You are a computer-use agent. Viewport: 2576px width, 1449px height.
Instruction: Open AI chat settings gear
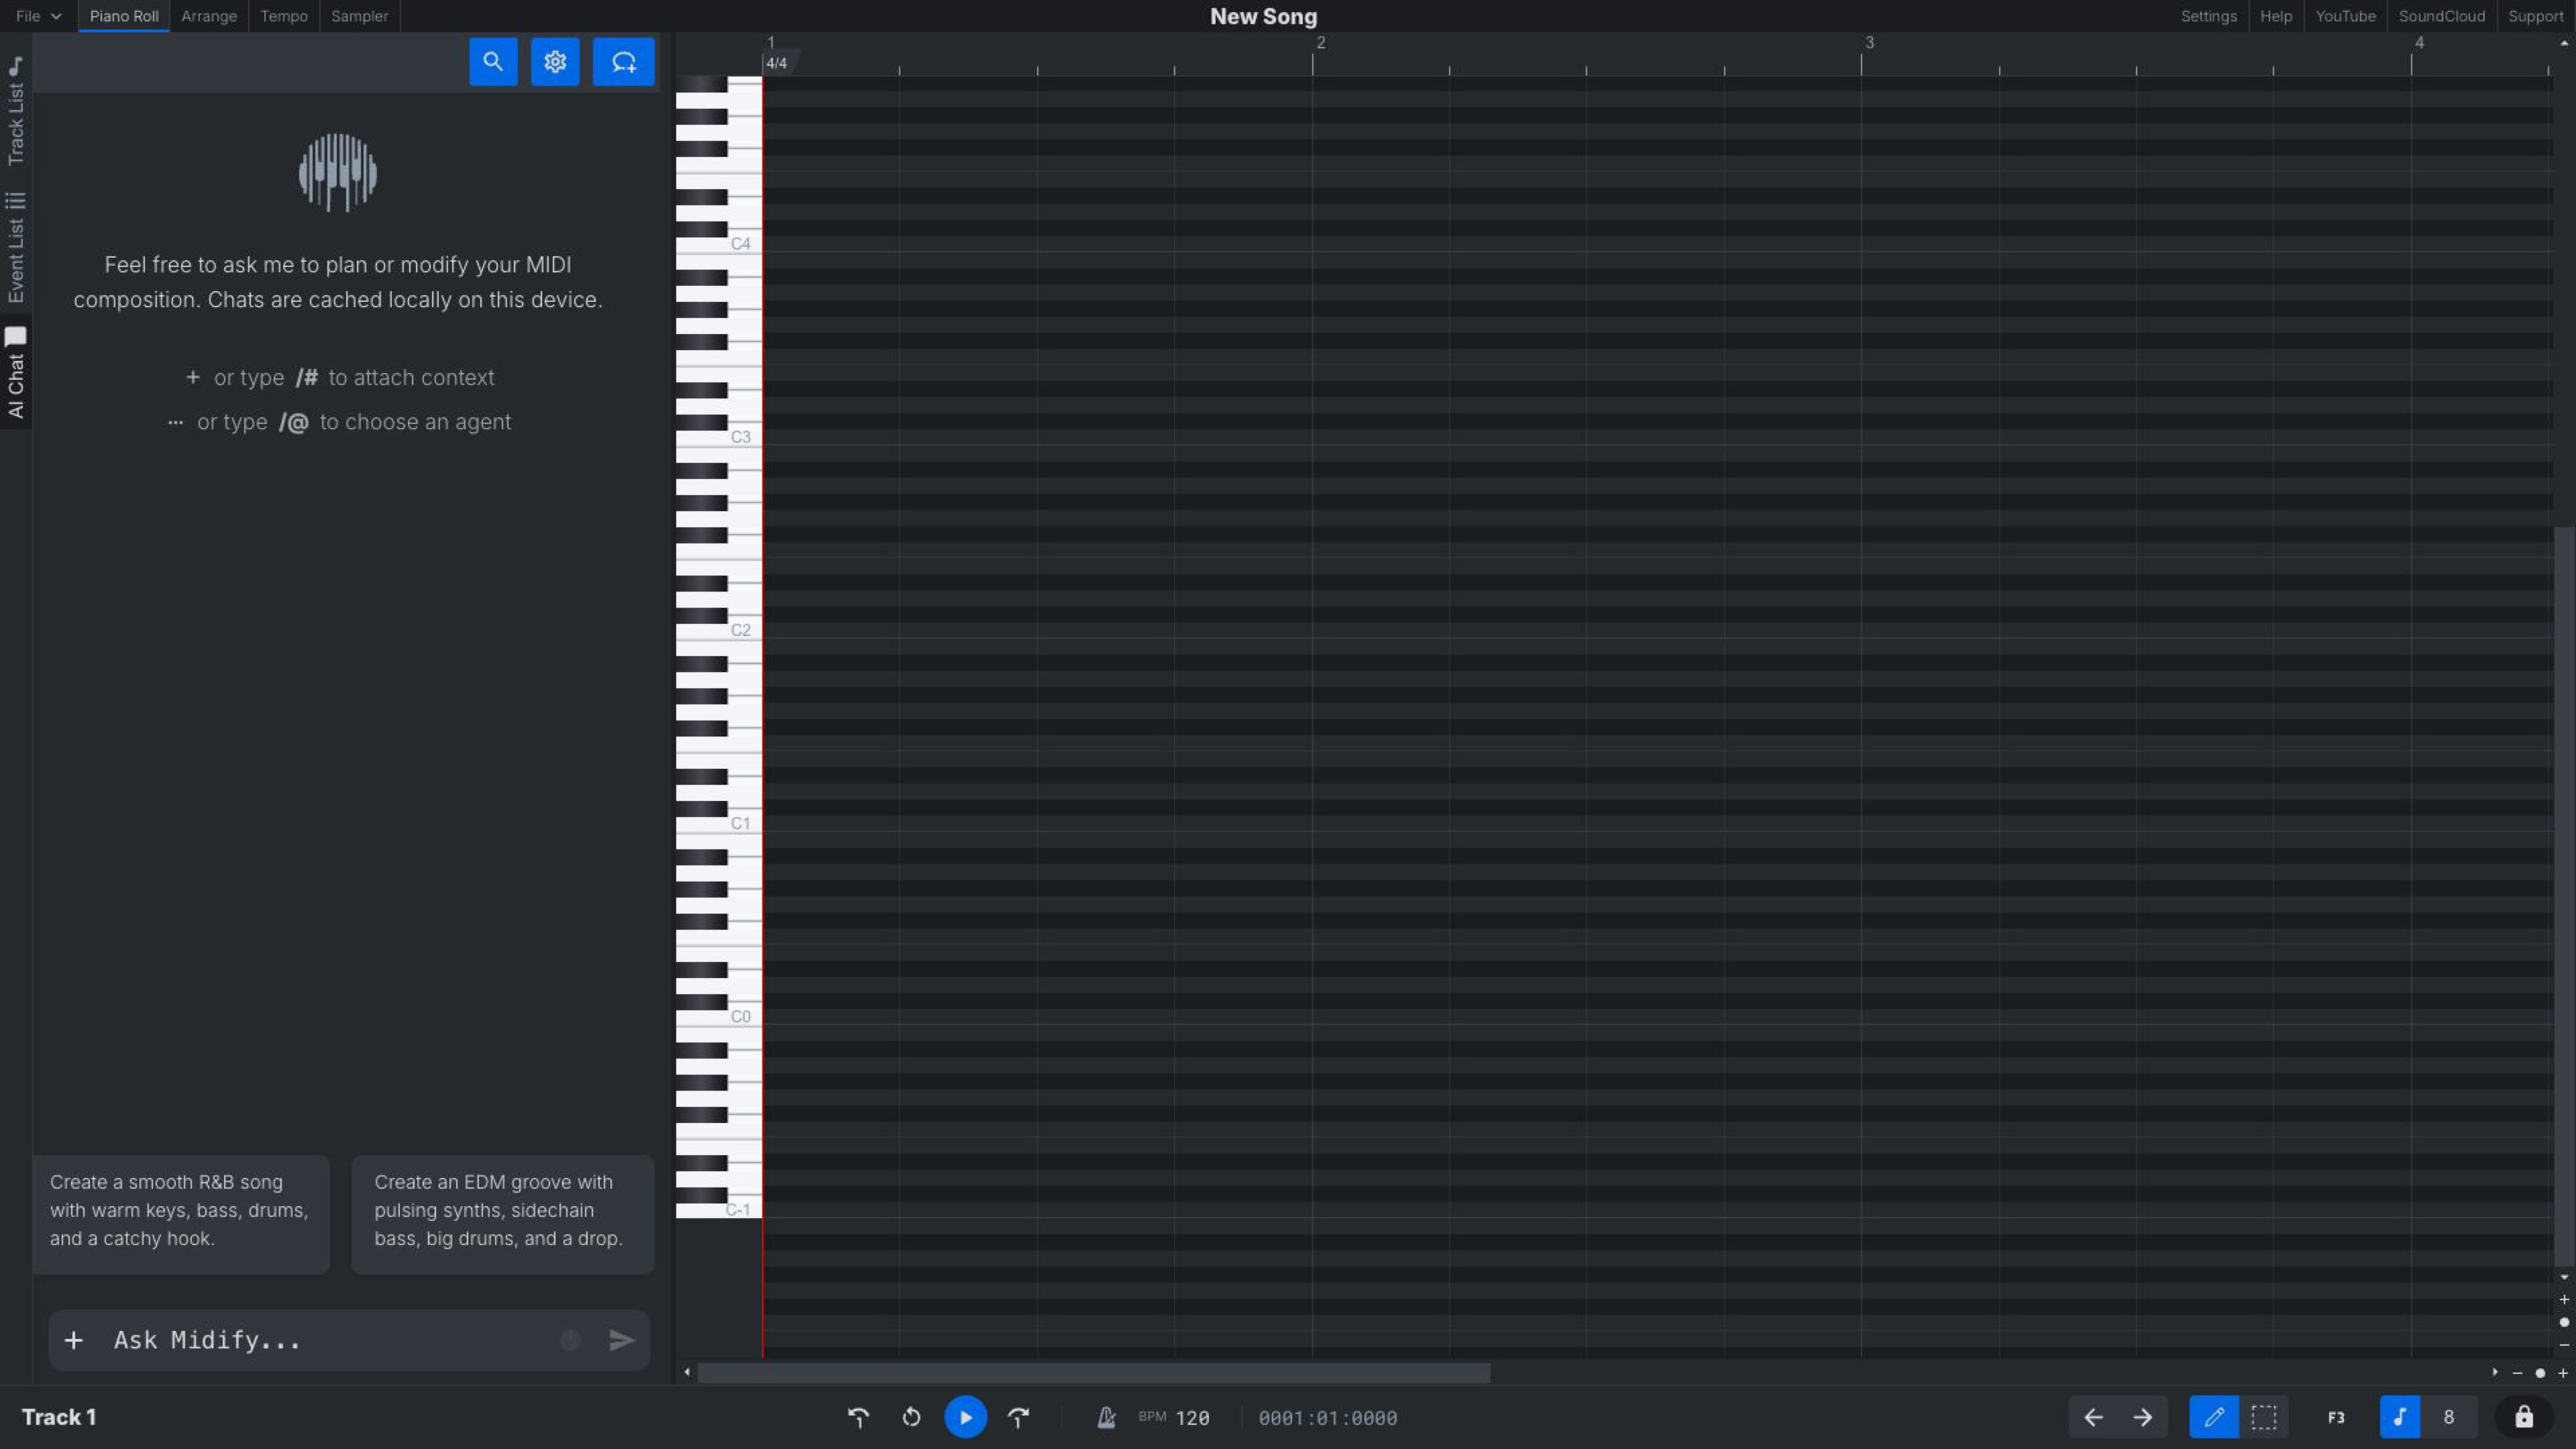(555, 62)
